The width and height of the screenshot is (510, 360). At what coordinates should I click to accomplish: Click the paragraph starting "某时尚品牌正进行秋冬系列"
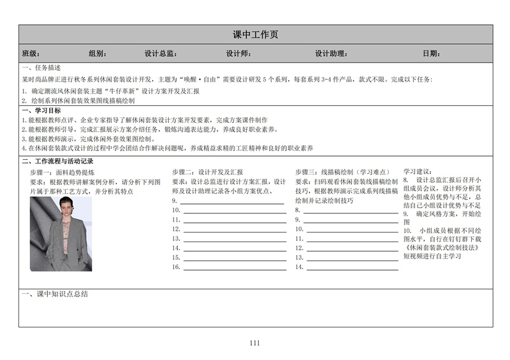point(227,80)
